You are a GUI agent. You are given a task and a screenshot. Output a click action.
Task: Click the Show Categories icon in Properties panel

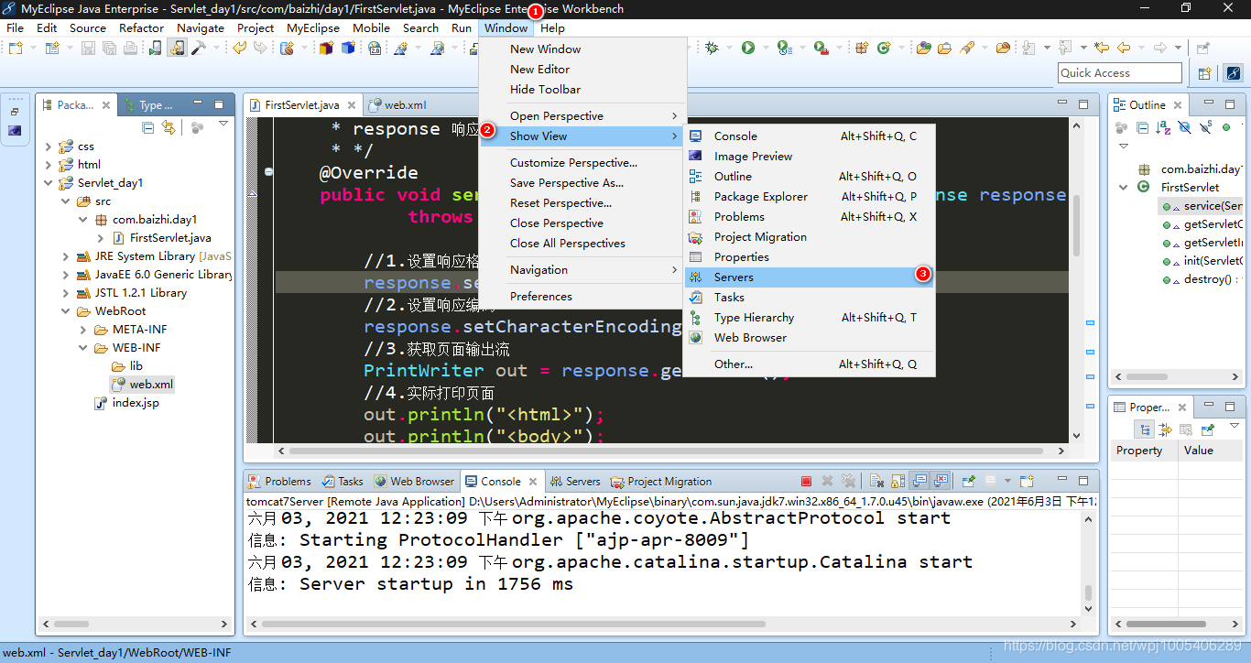1145,429
